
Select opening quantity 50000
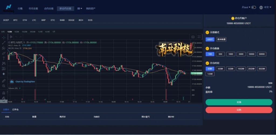pos(262,54)
